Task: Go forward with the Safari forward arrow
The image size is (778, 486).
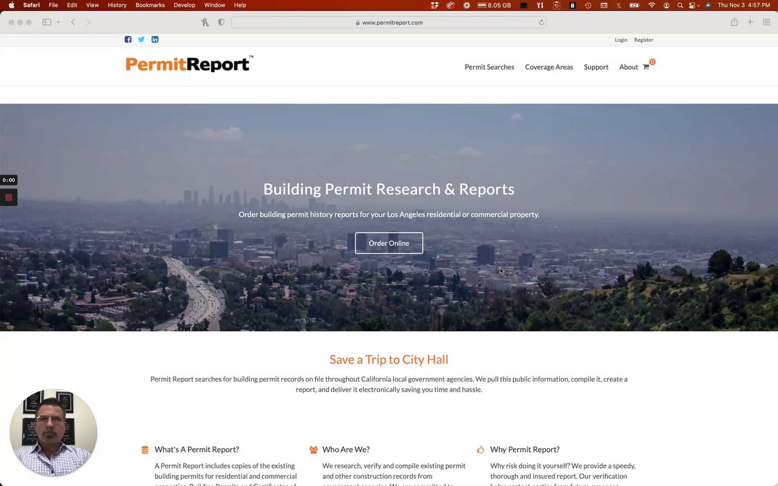Action: 88,22
